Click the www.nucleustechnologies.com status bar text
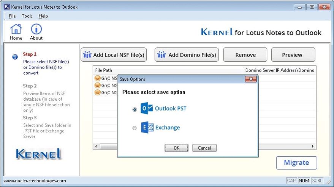The image size is (334, 187). pyautogui.click(x=35, y=181)
